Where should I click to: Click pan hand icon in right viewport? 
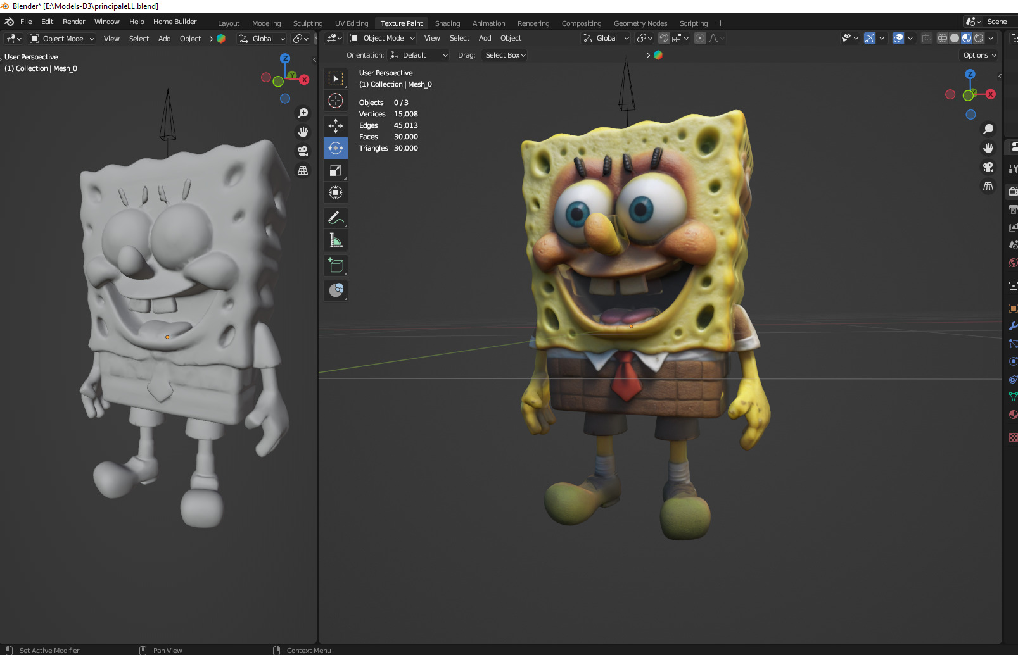pos(988,148)
